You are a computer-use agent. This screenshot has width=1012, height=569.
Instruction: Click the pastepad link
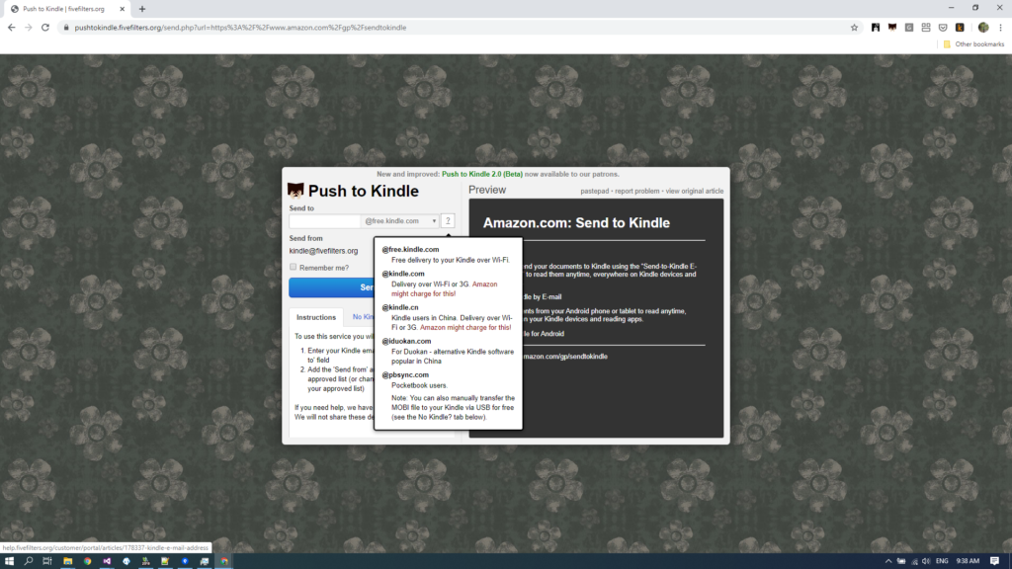click(x=594, y=191)
